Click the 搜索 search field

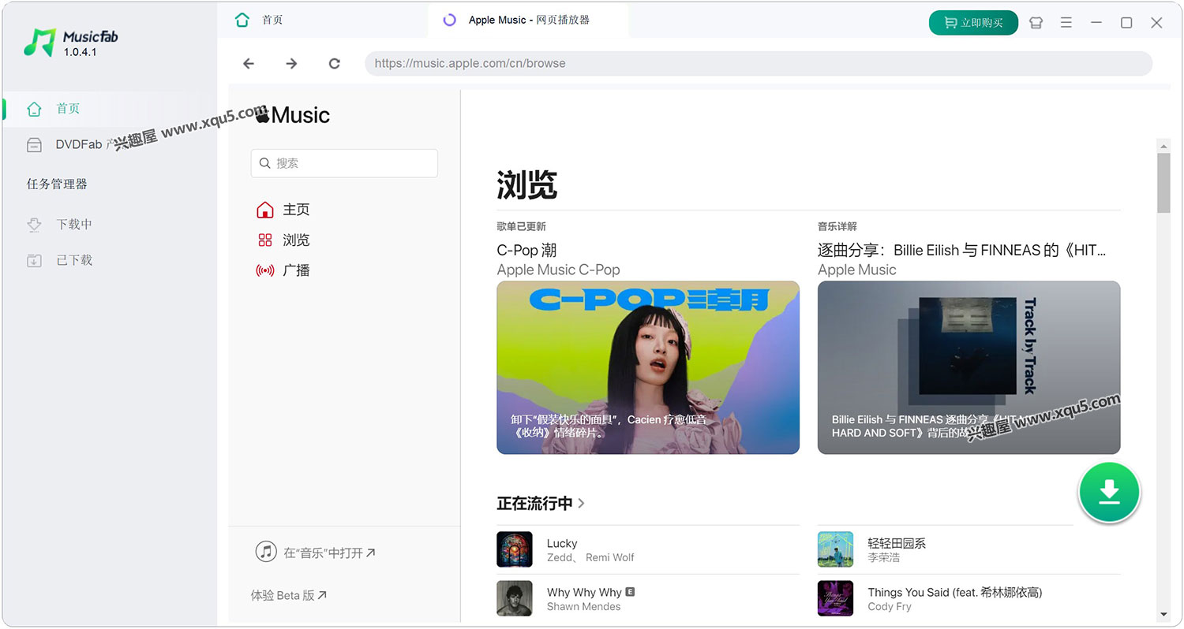click(344, 163)
